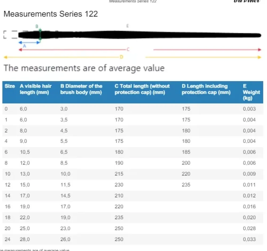Click the Size column header
The height and width of the screenshot is (251, 267).
point(10,86)
